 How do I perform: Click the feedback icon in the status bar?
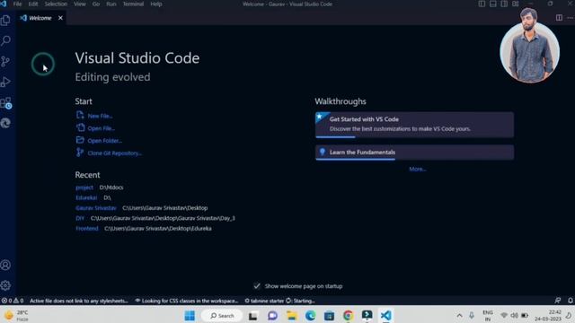coord(558,301)
